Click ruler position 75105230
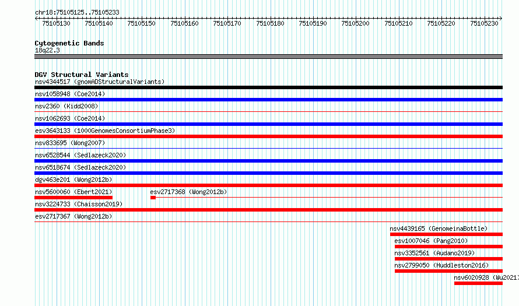Screen dimensions: 519x306 484,23
